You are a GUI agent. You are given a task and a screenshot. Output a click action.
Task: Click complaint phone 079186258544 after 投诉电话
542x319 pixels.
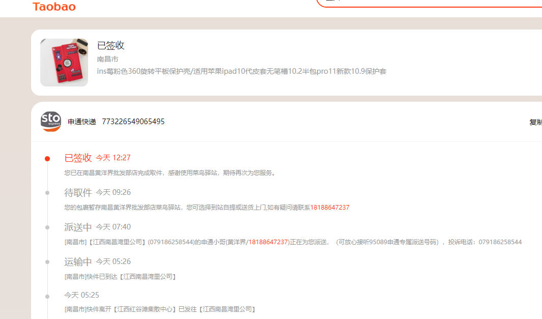500,242
